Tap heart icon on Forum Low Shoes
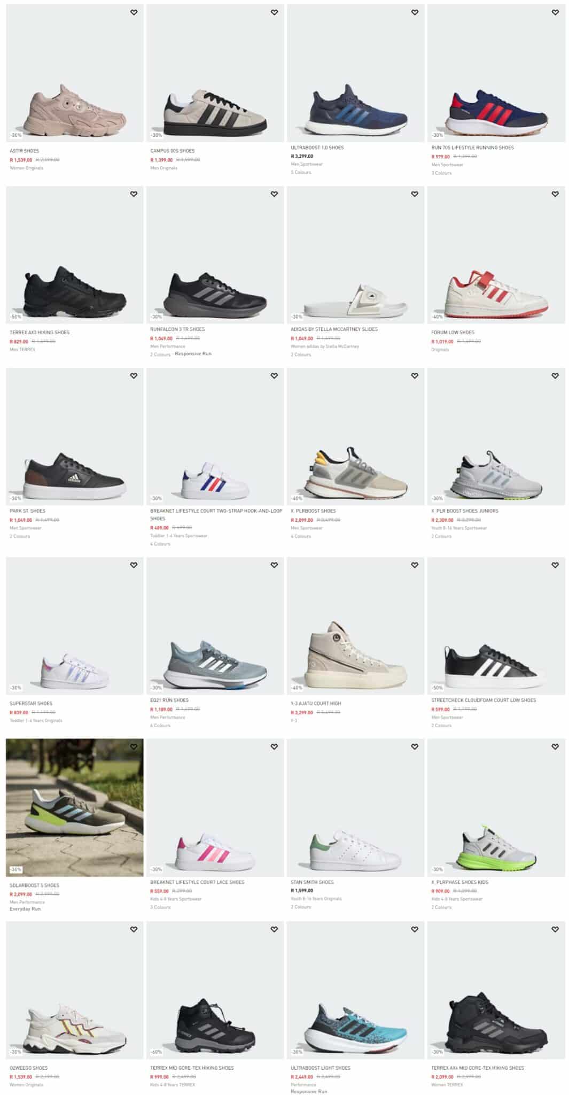Screen dimensions: 569x1095 pos(555,194)
